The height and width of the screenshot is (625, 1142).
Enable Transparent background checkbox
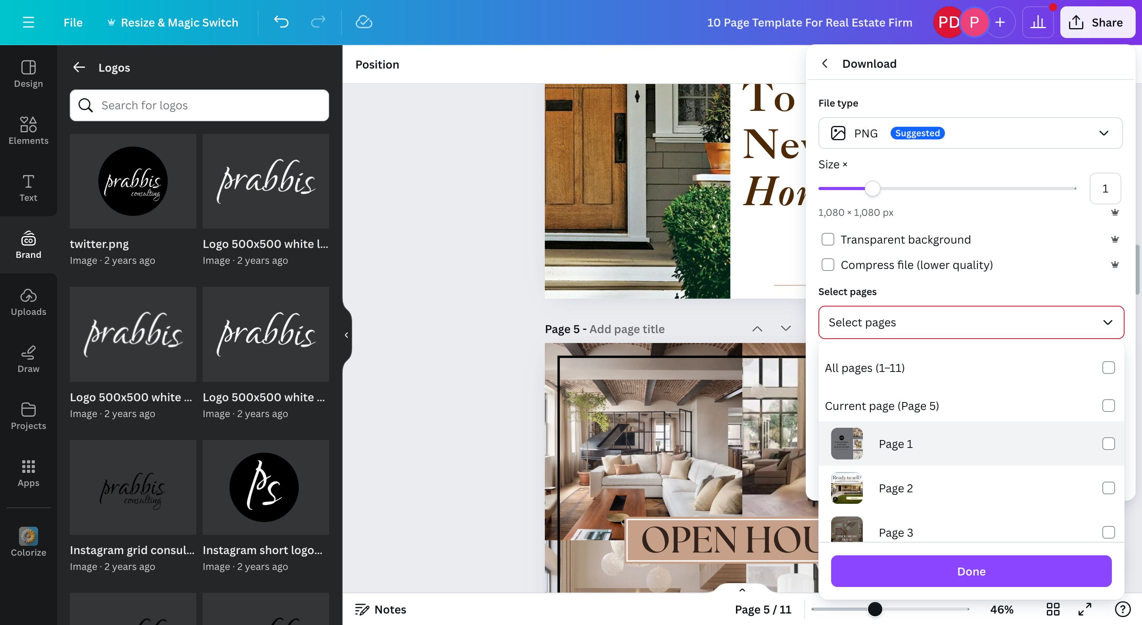828,239
